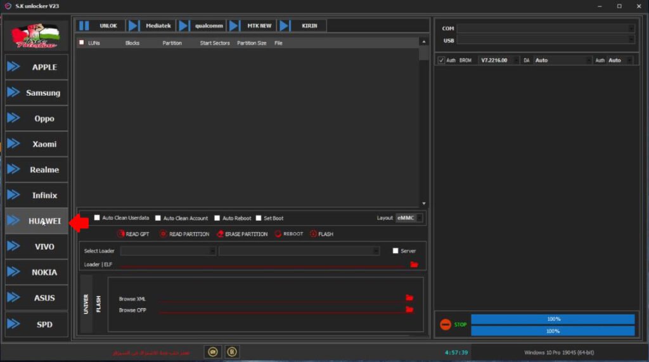Image resolution: width=649 pixels, height=362 pixels.
Task: Click the READ GPT button
Action: click(x=133, y=234)
